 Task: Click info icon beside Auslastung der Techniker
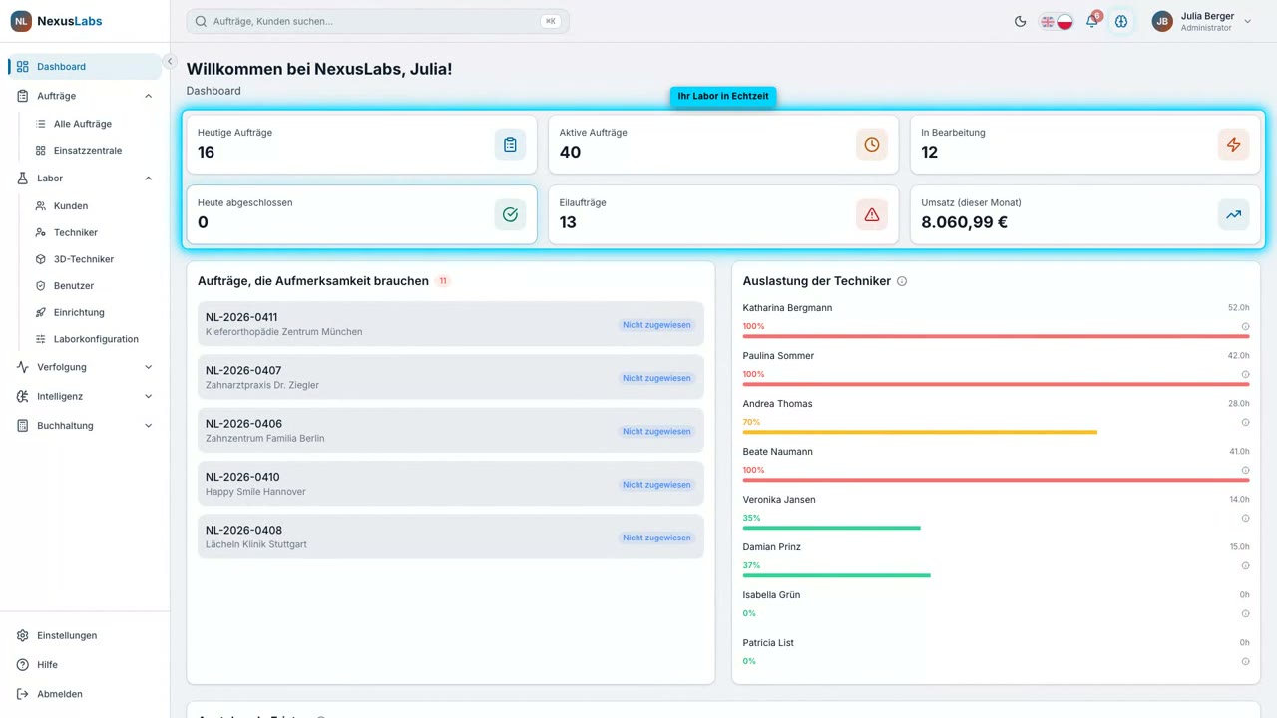pyautogui.click(x=902, y=281)
